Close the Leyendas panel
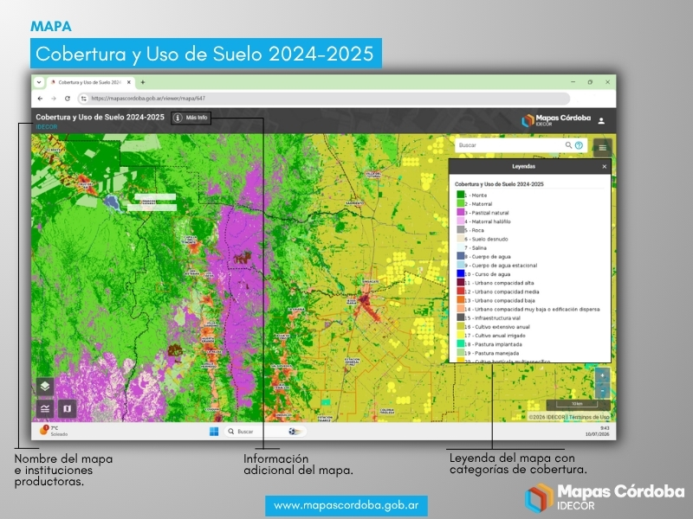This screenshot has height=519, width=693. (604, 166)
